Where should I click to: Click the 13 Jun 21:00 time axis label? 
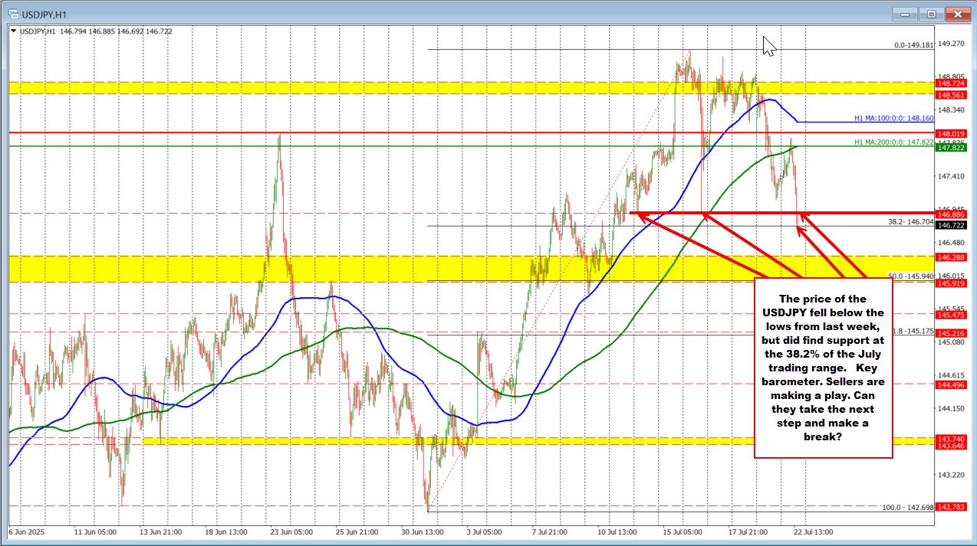click(162, 531)
